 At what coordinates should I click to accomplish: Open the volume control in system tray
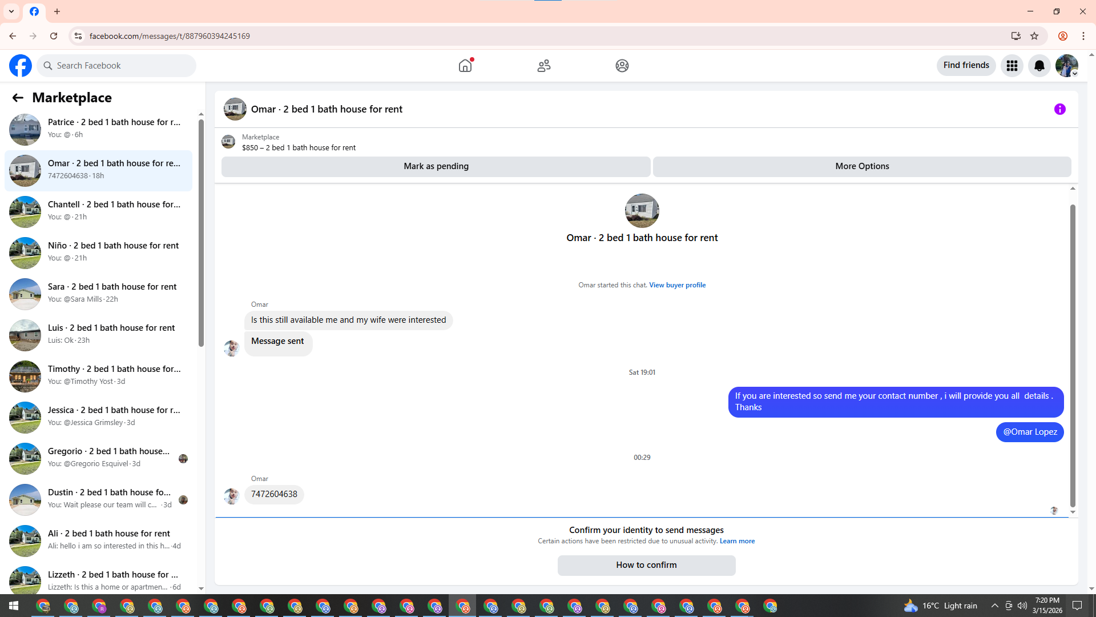click(x=1022, y=606)
